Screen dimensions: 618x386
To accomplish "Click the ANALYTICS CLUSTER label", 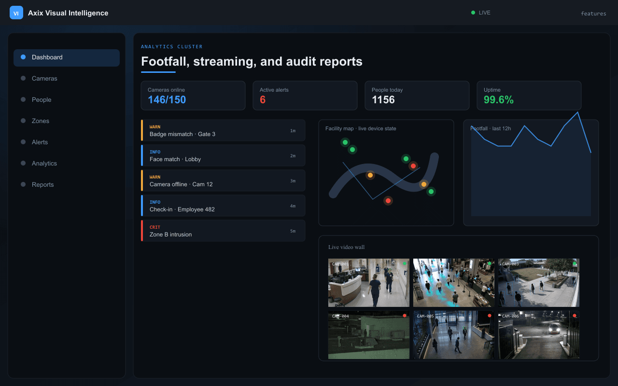I will pos(172,47).
